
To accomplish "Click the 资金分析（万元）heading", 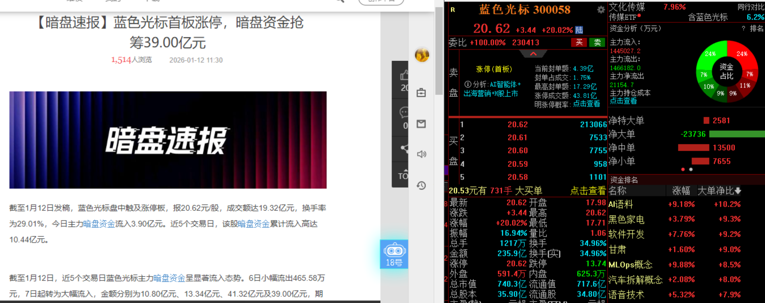I will coord(635,29).
